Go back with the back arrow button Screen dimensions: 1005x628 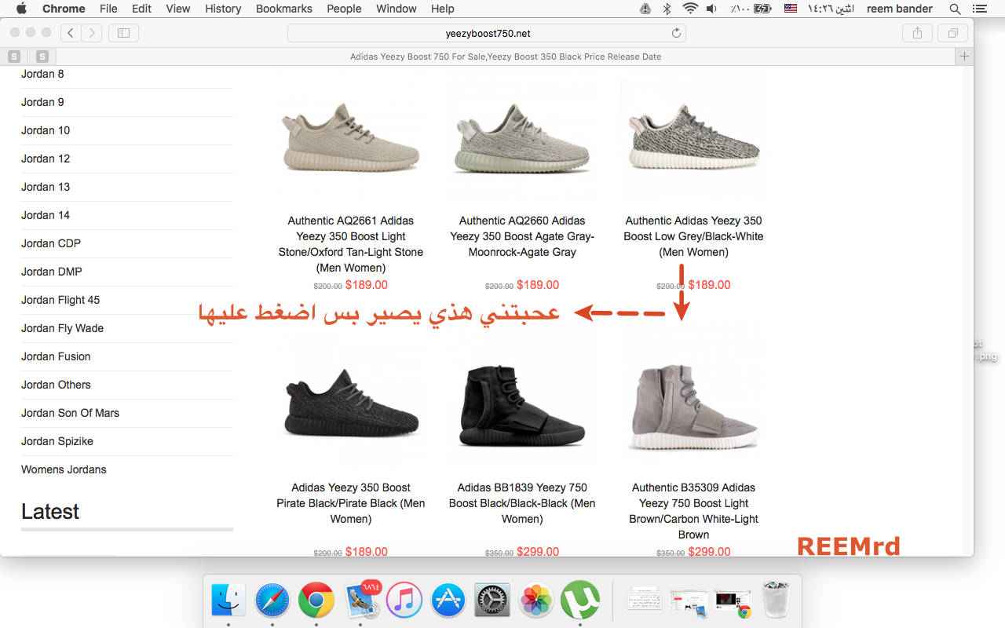point(71,33)
